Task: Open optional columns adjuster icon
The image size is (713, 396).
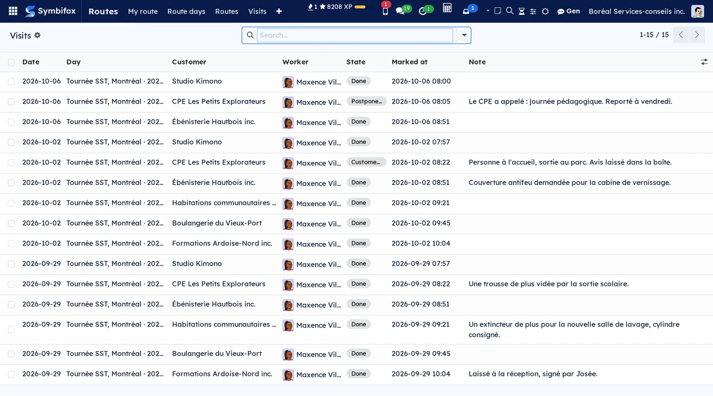Action: [704, 62]
